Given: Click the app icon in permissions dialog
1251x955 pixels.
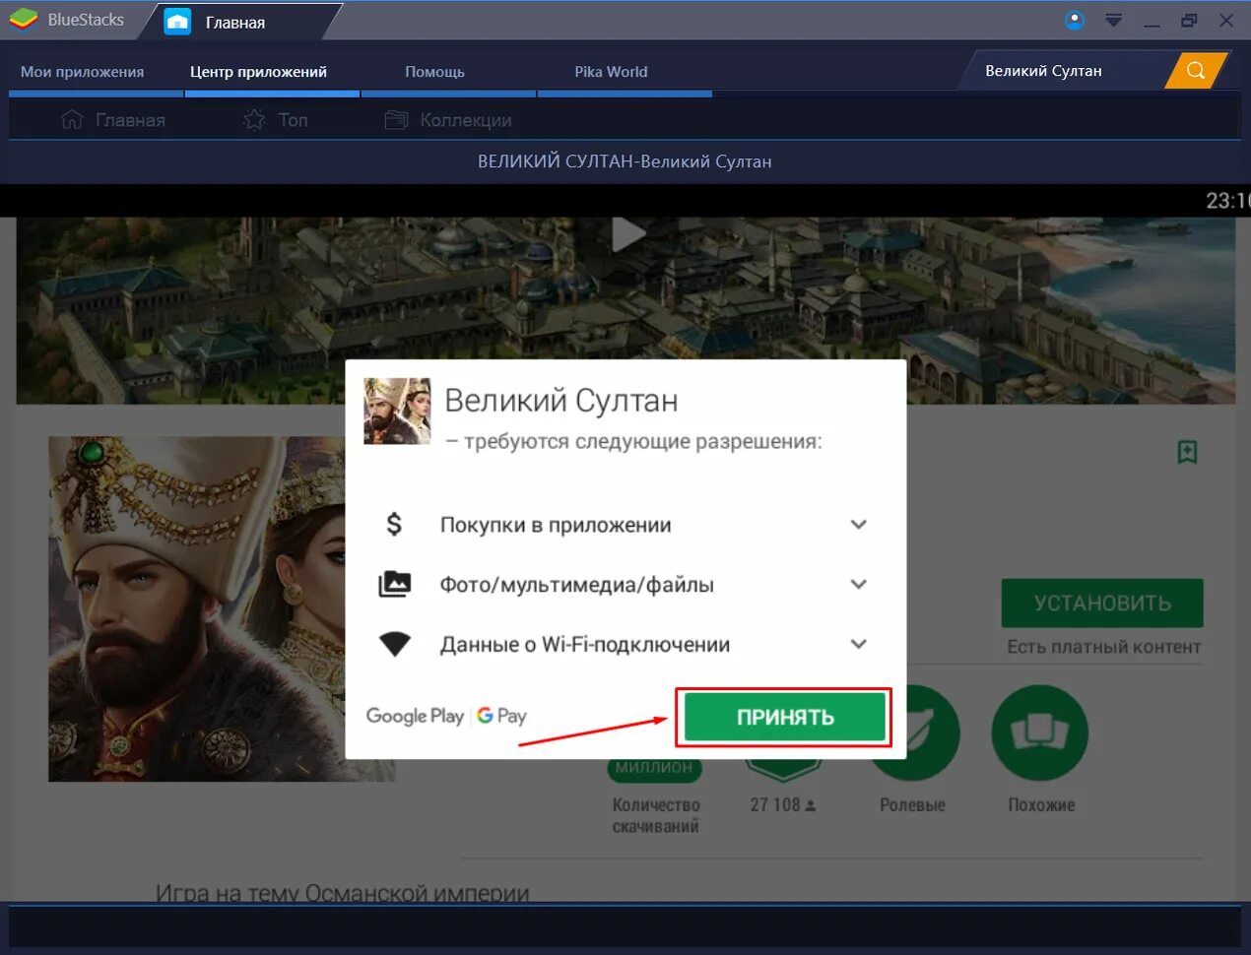Looking at the screenshot, I should pyautogui.click(x=398, y=411).
